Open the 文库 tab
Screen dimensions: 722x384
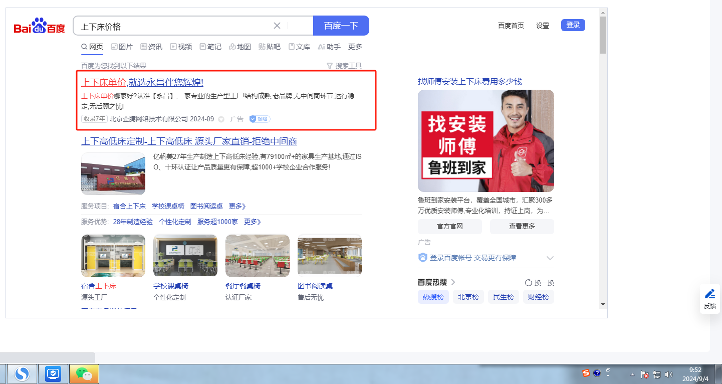click(299, 47)
